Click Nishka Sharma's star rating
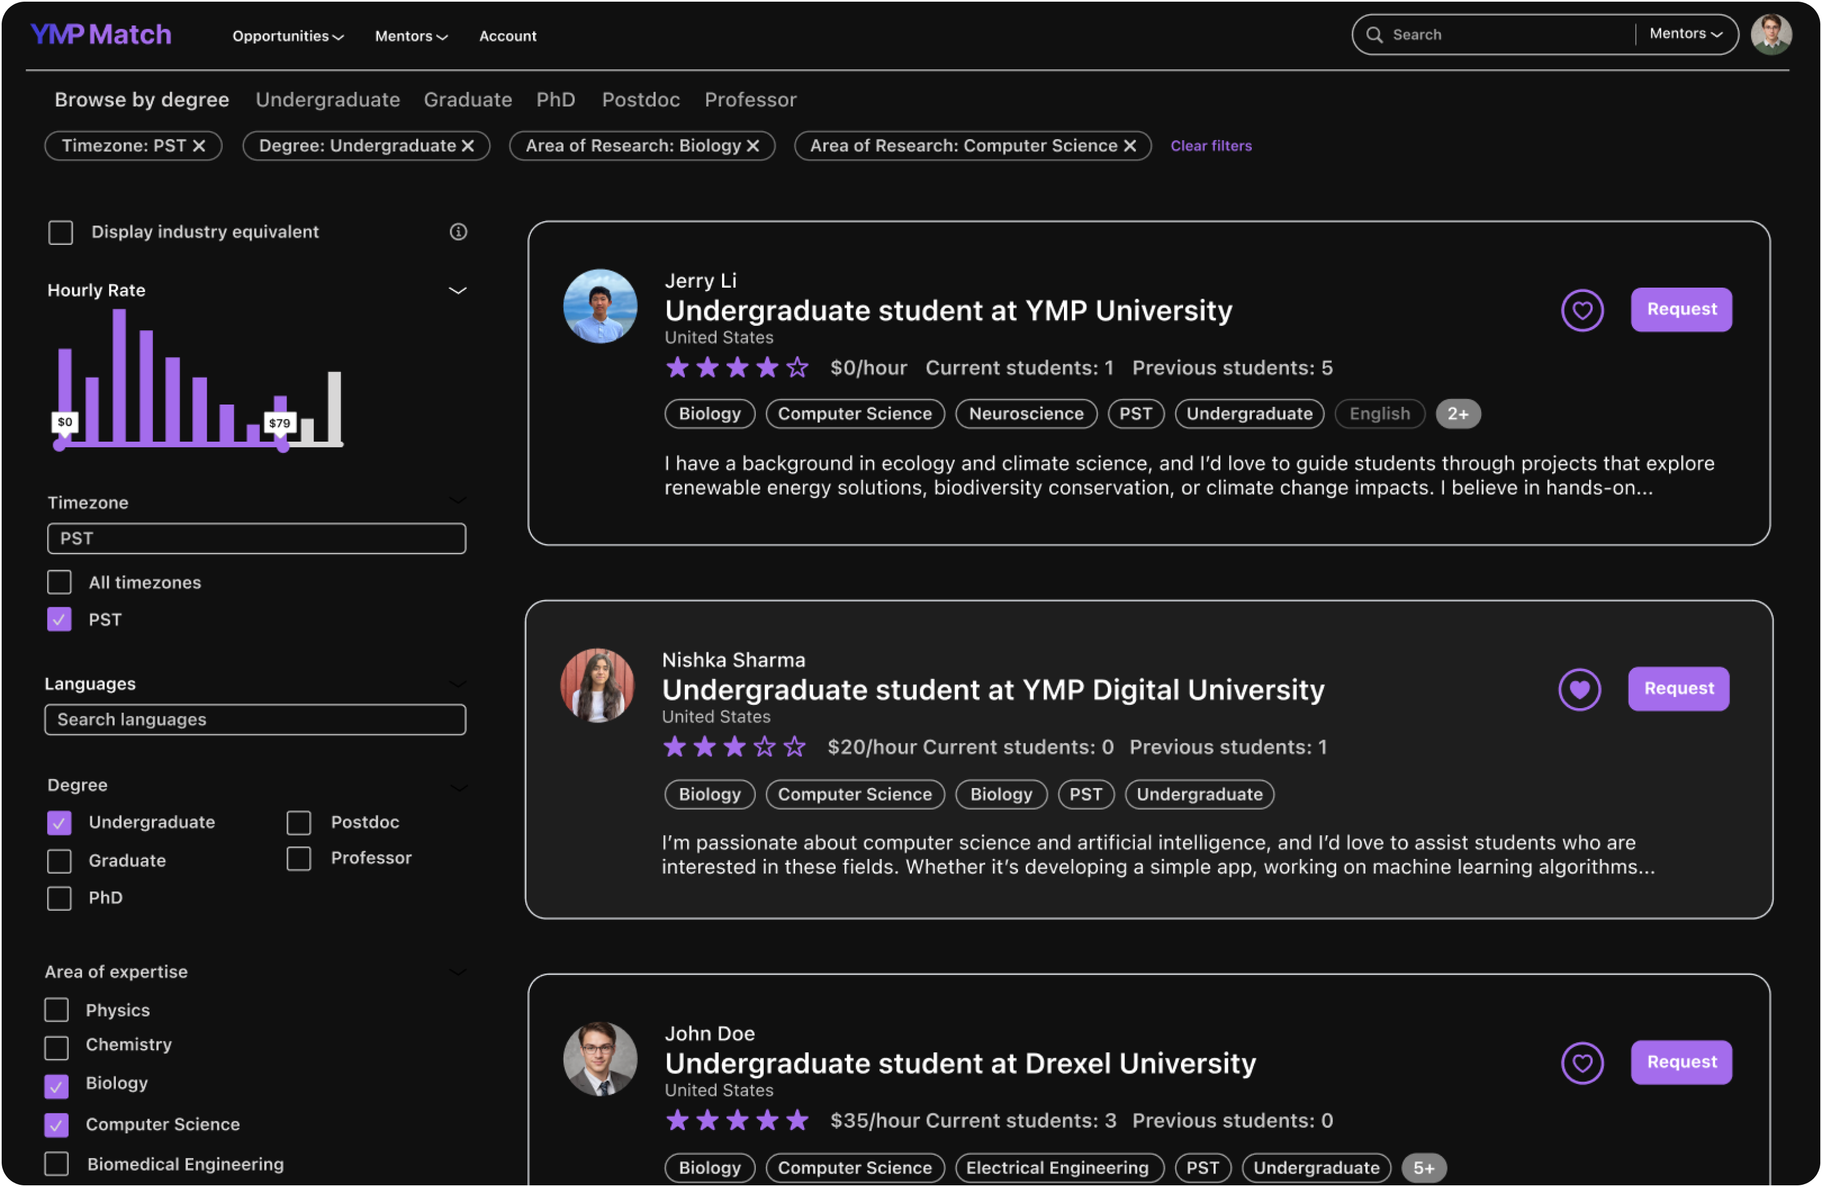1822x1187 pixels. tap(734, 746)
